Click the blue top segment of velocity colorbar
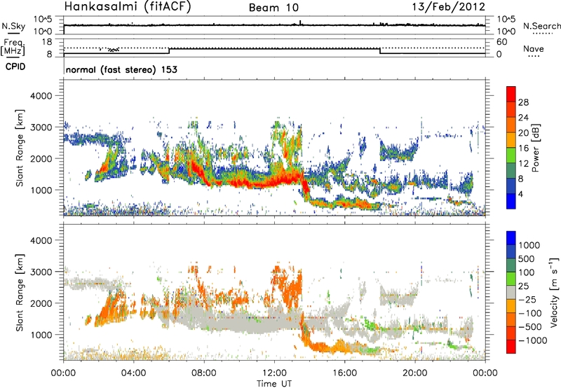 tap(511, 238)
